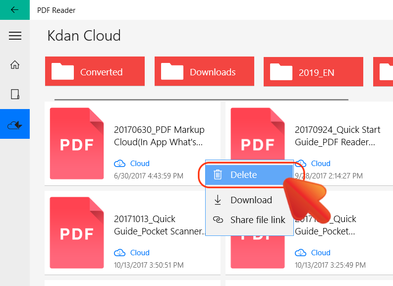Choose Share file link menu entry

pos(249,220)
